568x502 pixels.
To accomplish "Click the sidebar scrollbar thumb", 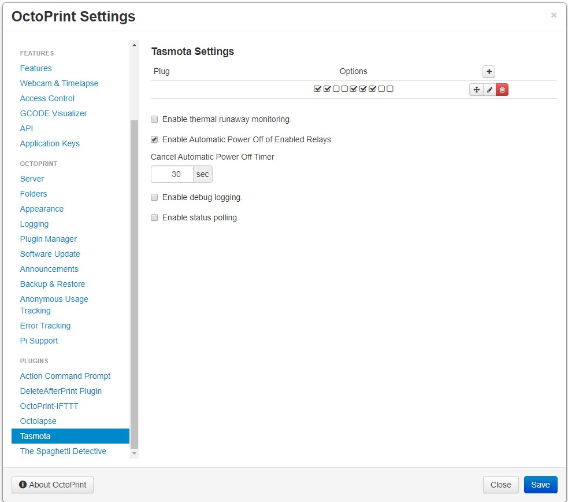I will (x=135, y=285).
